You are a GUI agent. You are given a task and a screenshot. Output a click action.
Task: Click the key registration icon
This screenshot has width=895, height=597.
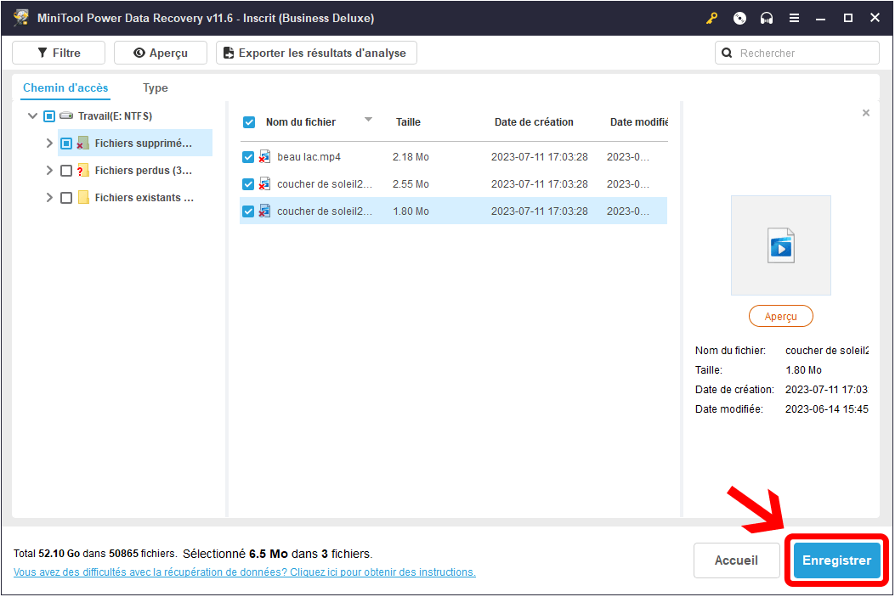(x=711, y=18)
